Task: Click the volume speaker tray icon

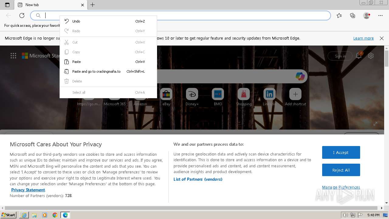Action: (x=346, y=215)
